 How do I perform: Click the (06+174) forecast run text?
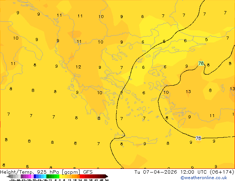point(222,172)
